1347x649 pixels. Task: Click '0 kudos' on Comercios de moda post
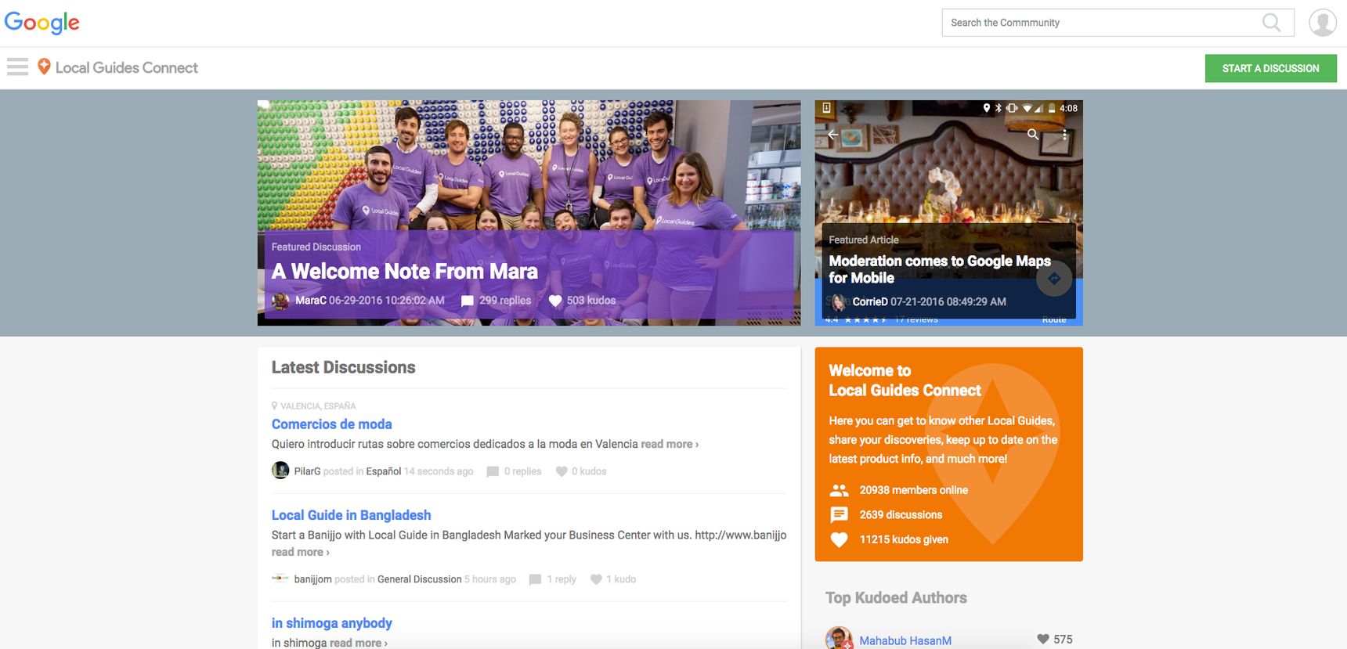(x=589, y=471)
